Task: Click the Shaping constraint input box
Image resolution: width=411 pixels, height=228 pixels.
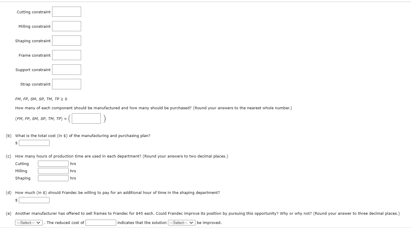Action: pos(67,41)
